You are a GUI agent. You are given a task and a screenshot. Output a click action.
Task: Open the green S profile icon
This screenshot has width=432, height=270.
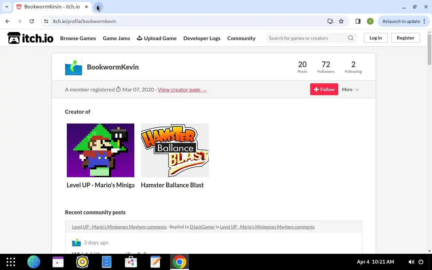pyautogui.click(x=370, y=21)
